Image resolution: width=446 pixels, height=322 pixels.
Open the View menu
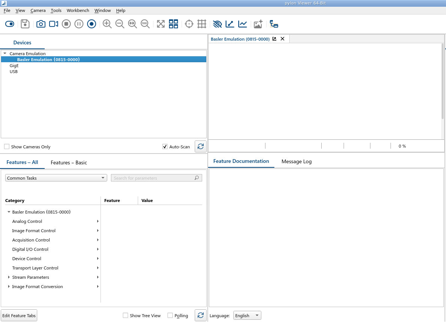pyautogui.click(x=20, y=10)
